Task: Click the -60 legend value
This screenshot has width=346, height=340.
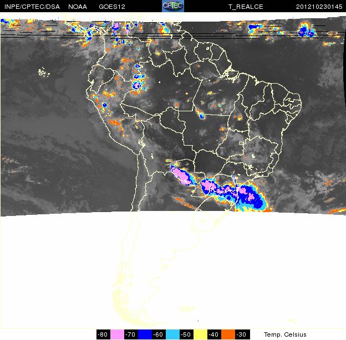Action: (159, 334)
